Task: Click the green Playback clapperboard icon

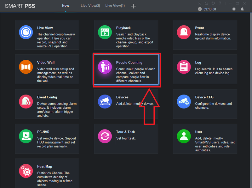Action: point(105,32)
